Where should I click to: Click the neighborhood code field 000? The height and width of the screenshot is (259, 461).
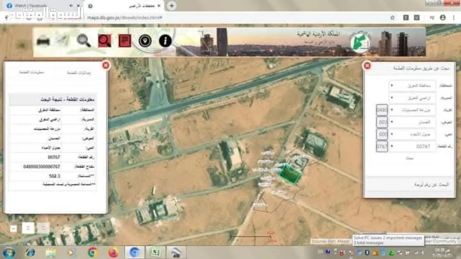point(382,134)
